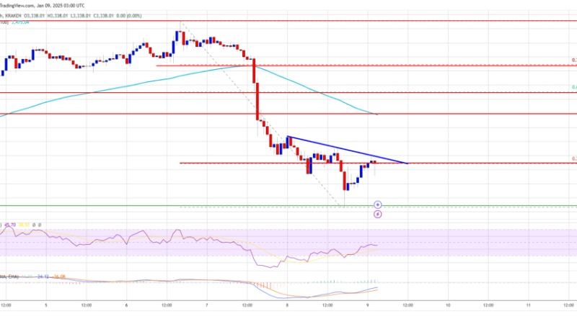Click the blue MACD value 24.12
The width and height of the screenshot is (577, 324).
click(43, 276)
